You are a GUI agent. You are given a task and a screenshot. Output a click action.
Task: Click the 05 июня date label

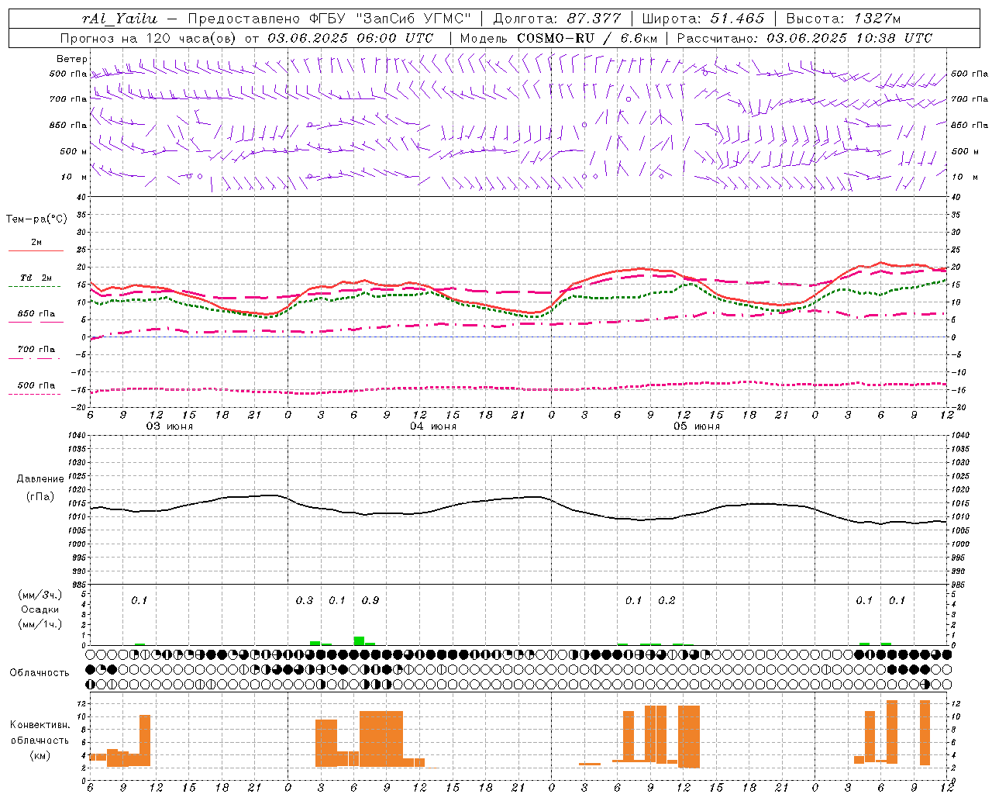697,426
